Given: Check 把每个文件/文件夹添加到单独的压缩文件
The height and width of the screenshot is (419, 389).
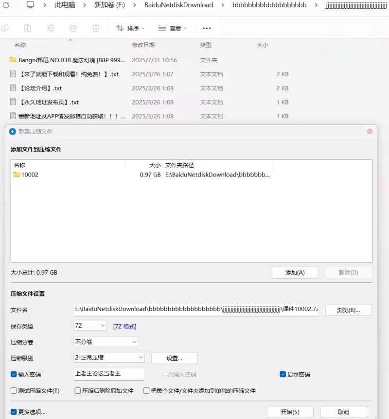Looking at the screenshot, I should (146, 391).
